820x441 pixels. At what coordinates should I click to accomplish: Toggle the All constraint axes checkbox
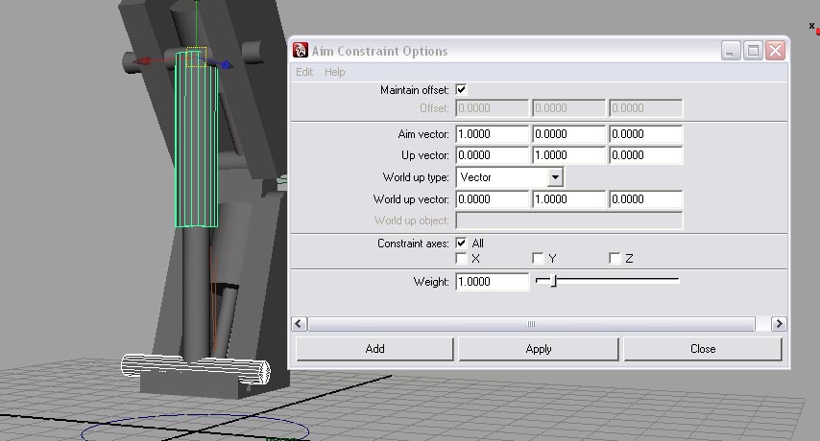[461, 244]
